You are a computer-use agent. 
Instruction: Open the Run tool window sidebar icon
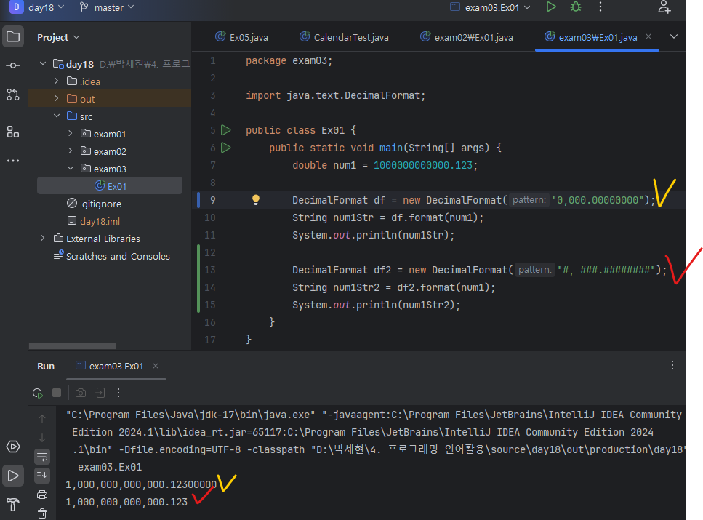pos(13,476)
